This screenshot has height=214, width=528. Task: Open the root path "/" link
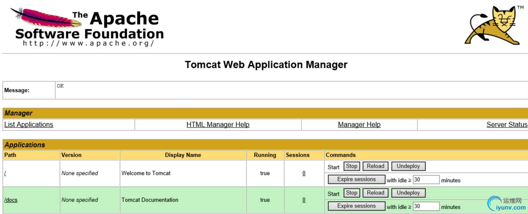pyautogui.click(x=5, y=173)
